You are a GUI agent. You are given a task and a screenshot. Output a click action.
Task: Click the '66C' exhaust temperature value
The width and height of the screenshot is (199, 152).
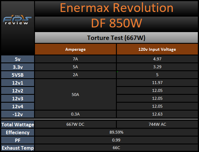coord(116,148)
